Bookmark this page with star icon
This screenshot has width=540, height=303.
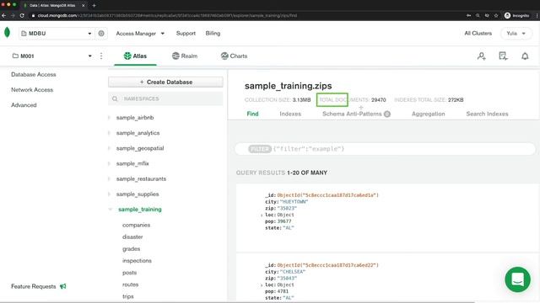click(x=496, y=15)
